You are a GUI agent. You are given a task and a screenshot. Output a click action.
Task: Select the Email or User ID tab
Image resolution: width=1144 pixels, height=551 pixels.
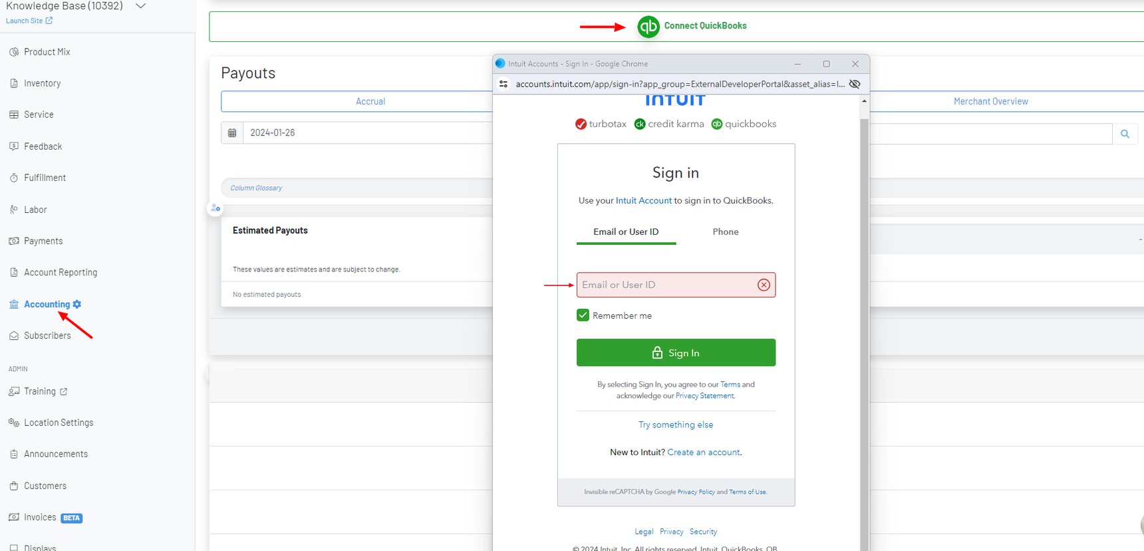pyautogui.click(x=626, y=232)
